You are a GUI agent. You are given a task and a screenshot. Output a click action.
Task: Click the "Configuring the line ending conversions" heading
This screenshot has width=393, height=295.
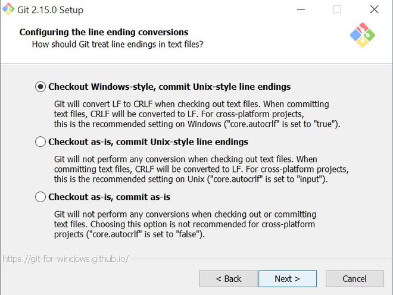(x=104, y=32)
